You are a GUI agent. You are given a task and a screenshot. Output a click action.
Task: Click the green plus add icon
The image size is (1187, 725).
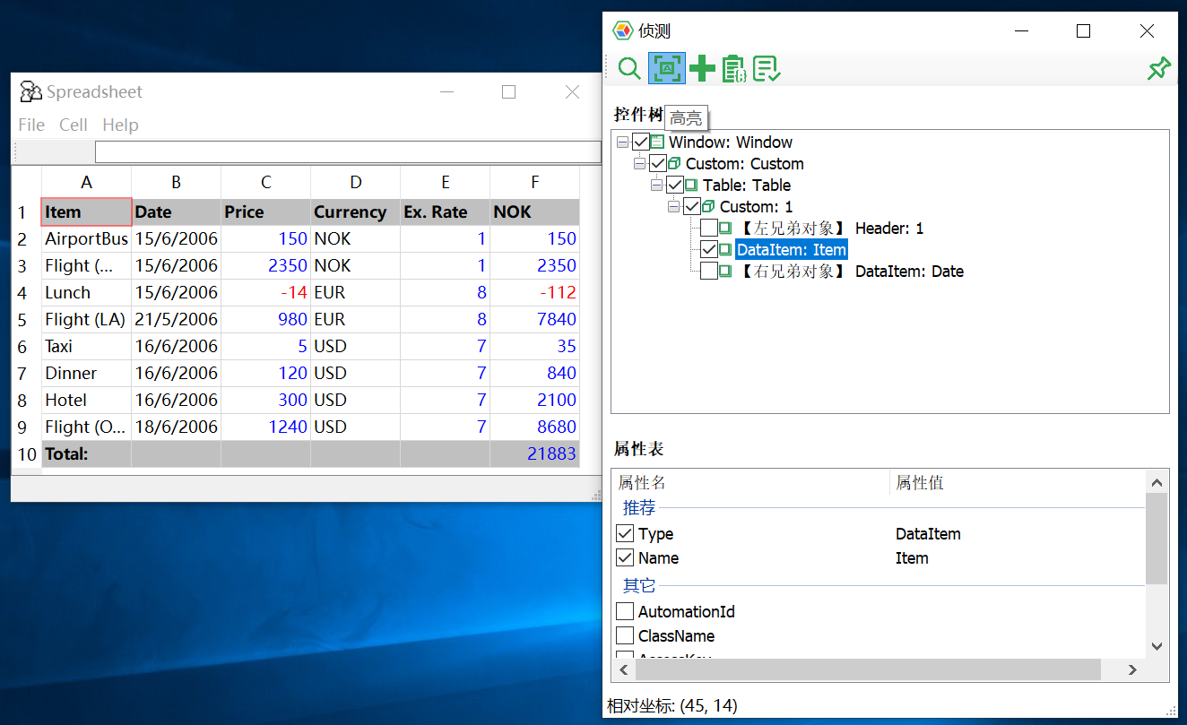702,69
